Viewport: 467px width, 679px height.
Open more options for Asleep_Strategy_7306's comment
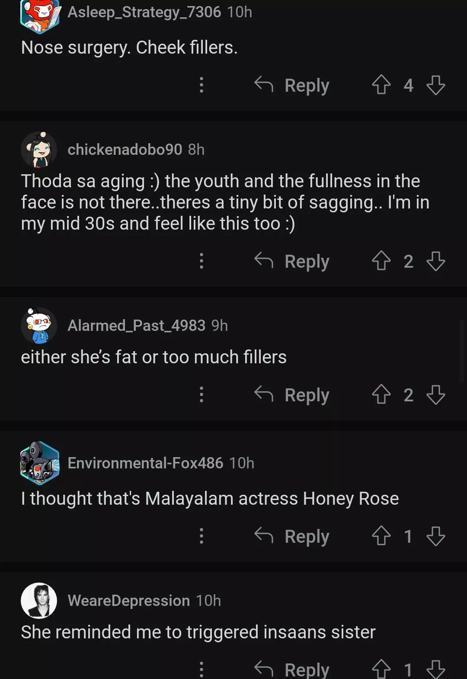pos(201,85)
